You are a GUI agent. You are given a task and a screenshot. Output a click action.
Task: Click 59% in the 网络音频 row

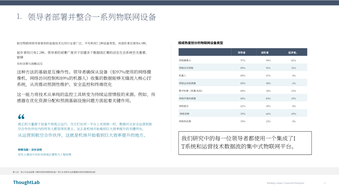pyautogui.click(x=243, y=114)
